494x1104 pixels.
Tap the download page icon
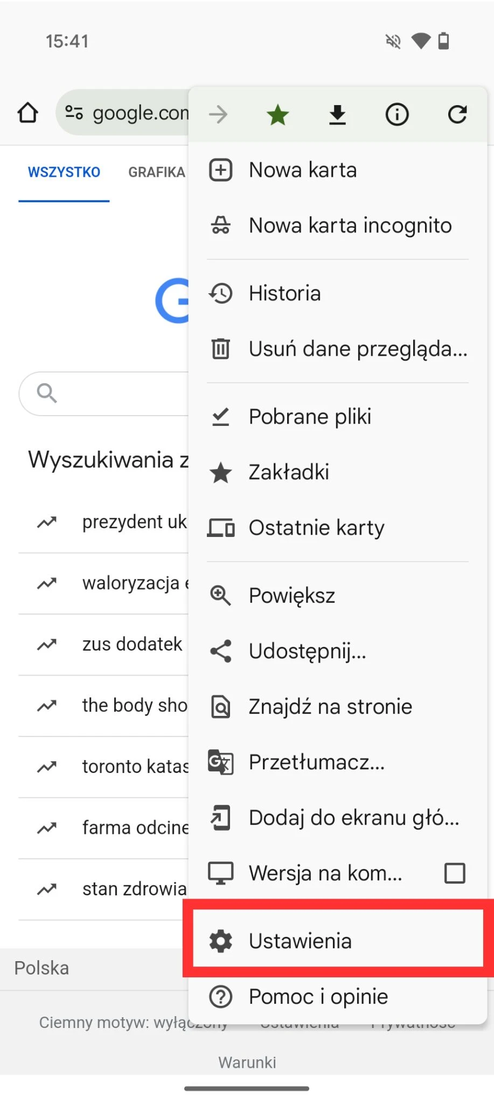click(x=338, y=114)
